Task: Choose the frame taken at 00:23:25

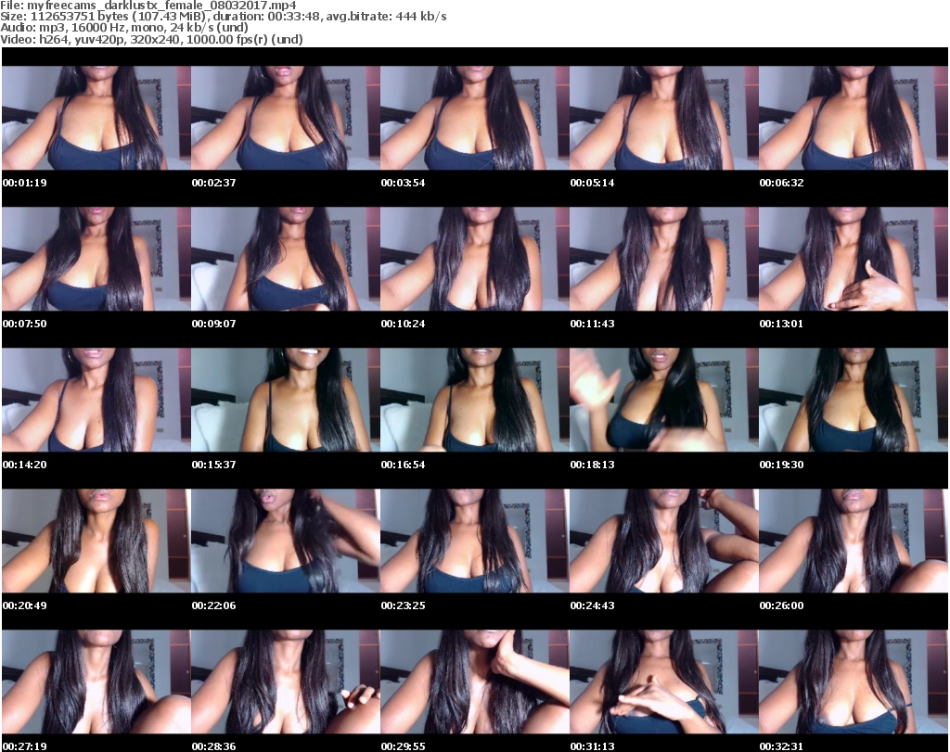Action: (474, 541)
